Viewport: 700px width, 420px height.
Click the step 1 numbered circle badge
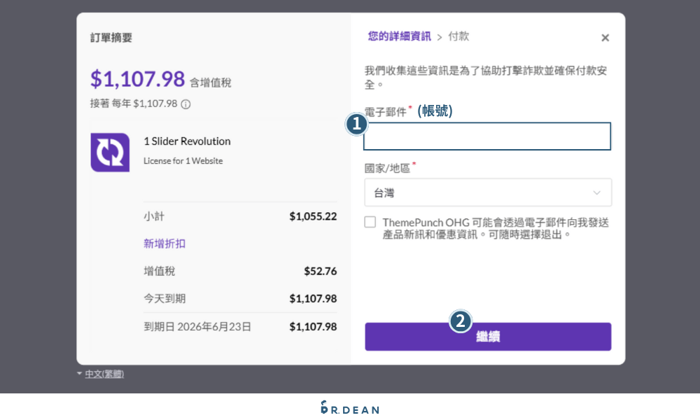click(x=356, y=124)
